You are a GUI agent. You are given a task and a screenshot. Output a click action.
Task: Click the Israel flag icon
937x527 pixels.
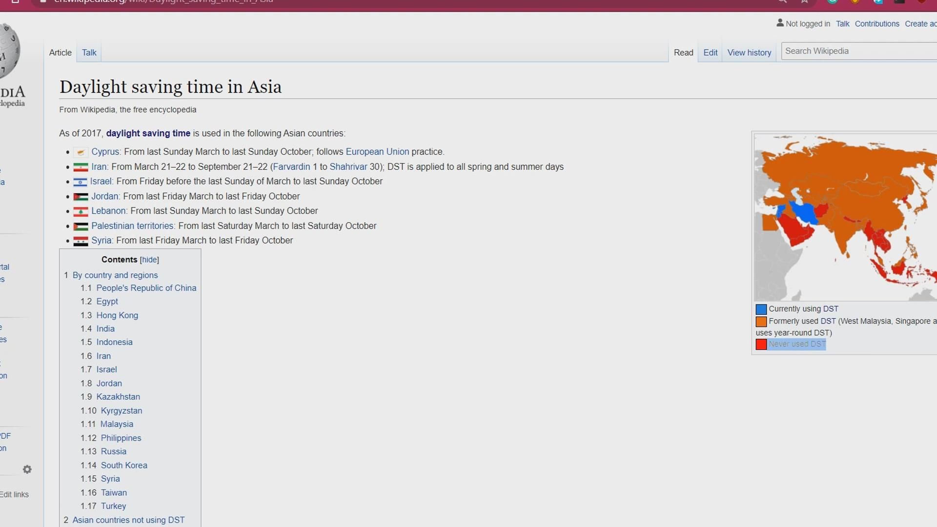click(80, 182)
